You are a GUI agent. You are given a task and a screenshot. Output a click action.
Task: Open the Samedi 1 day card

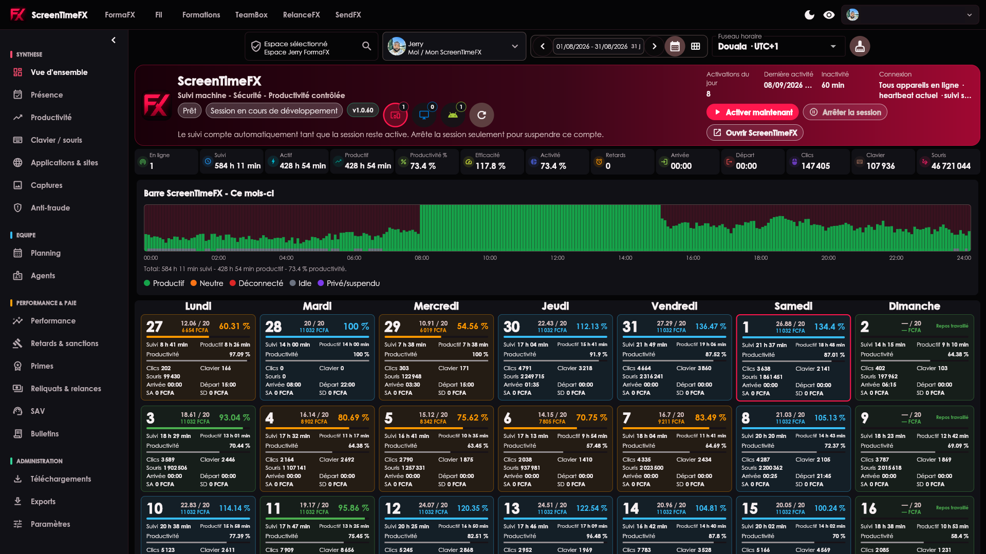coord(793,358)
